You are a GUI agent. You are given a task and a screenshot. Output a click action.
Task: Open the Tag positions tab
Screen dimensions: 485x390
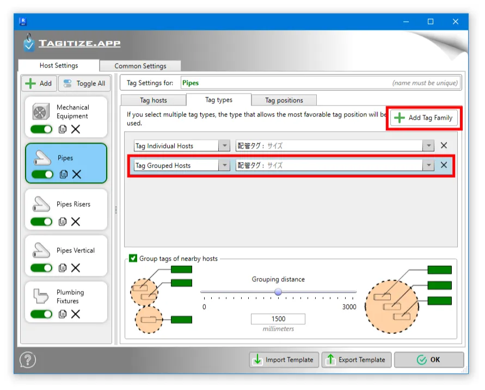click(x=284, y=100)
